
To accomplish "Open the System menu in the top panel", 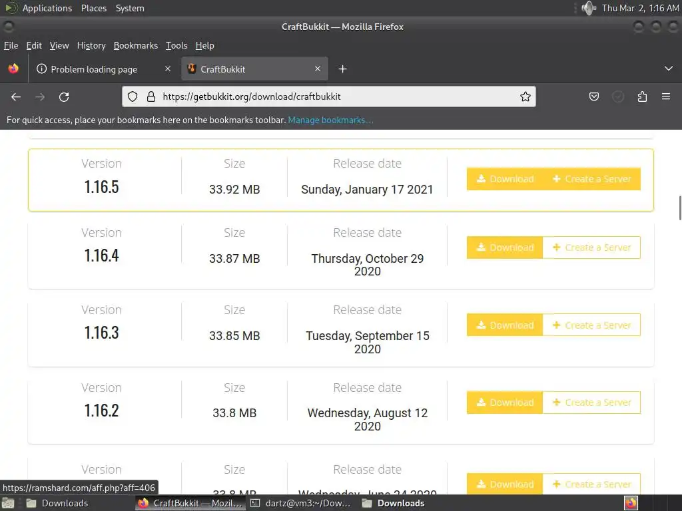I will click(x=130, y=8).
